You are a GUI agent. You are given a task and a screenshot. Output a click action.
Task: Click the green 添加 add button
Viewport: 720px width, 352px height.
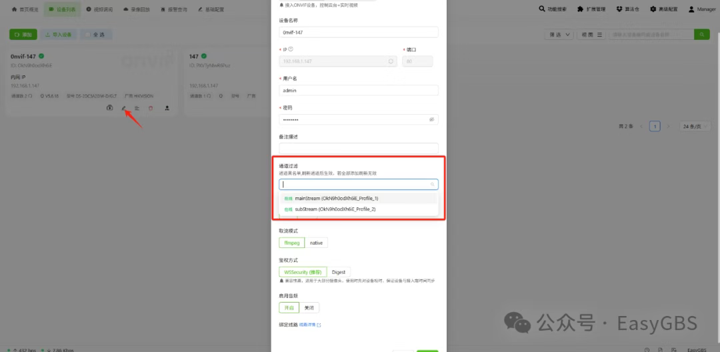(x=23, y=35)
